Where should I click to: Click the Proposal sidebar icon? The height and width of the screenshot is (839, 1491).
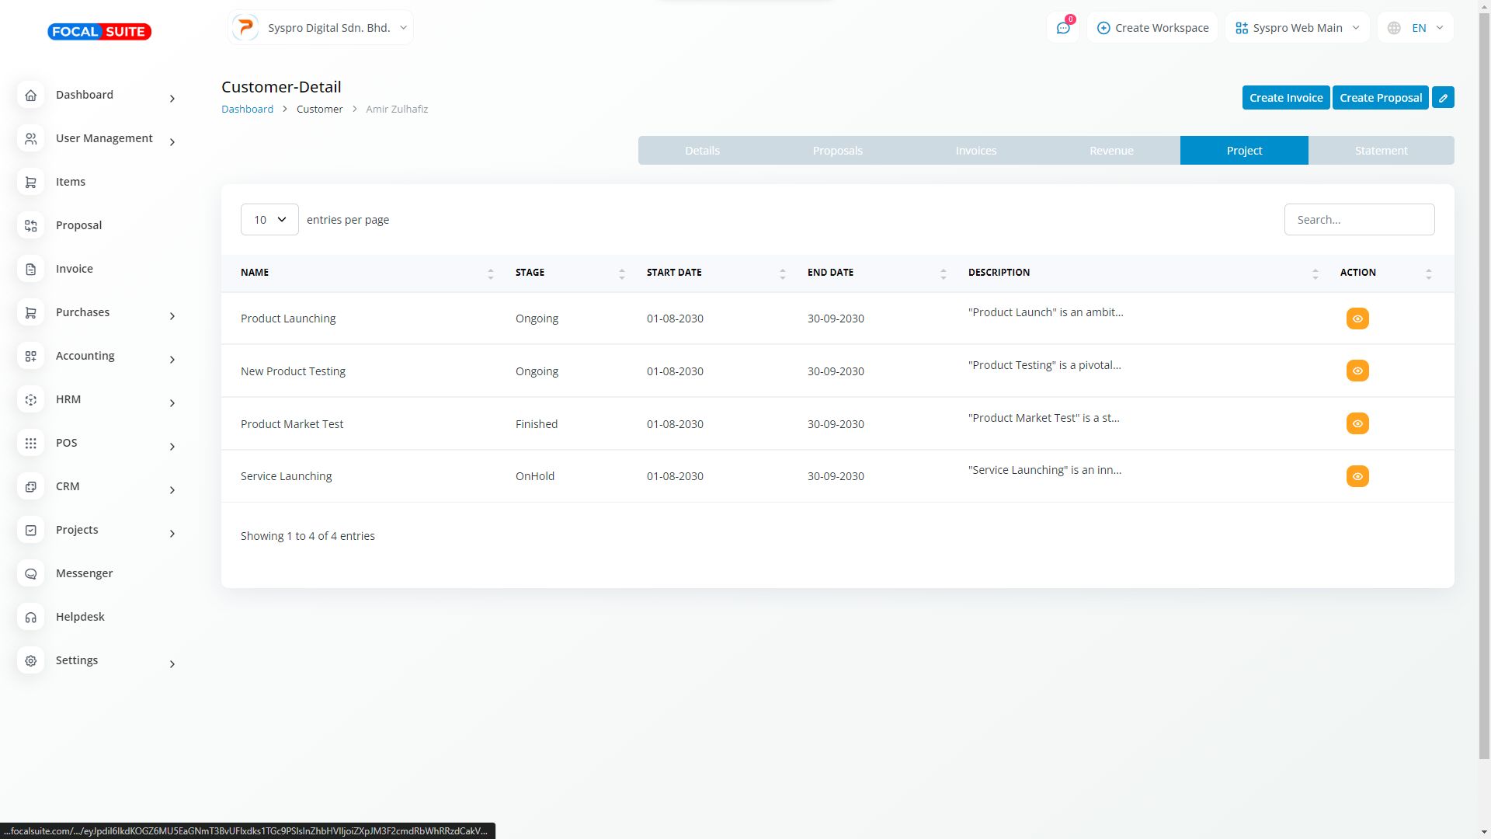[31, 225]
